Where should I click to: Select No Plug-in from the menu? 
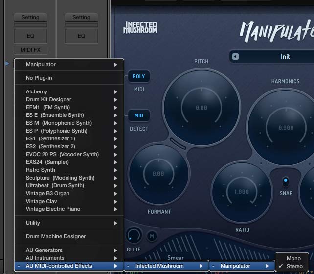[x=39, y=78]
